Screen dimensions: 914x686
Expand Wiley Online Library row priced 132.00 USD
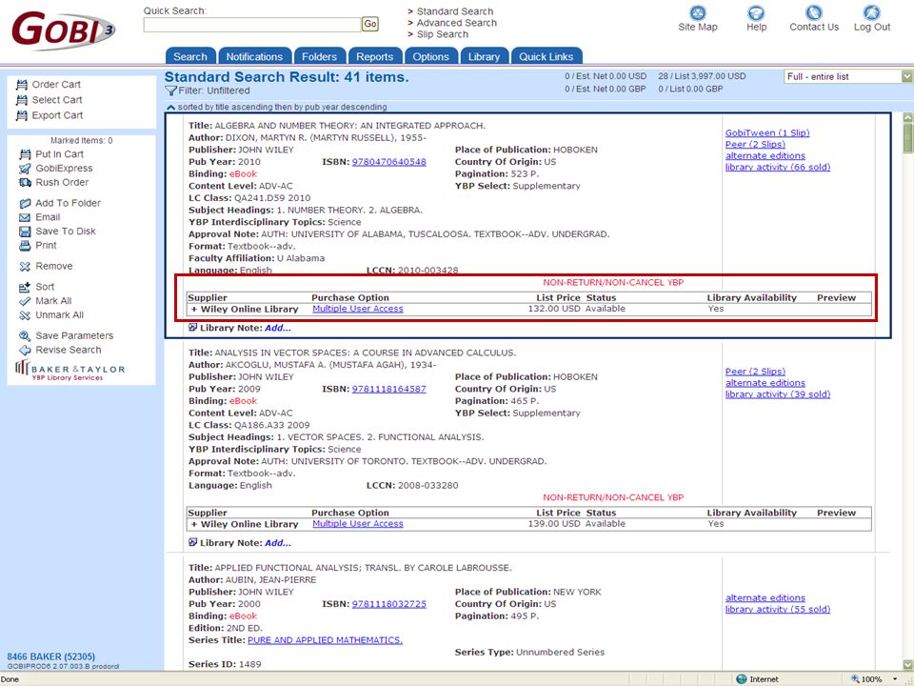(194, 309)
